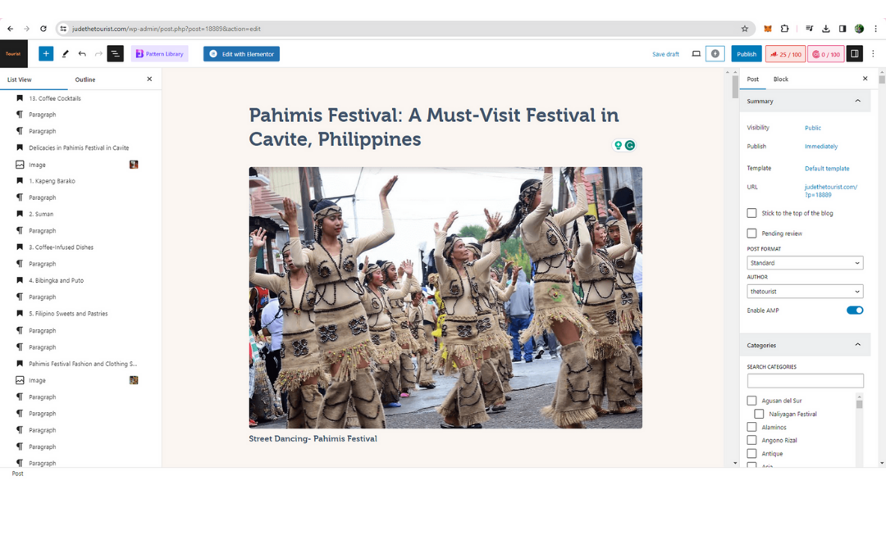Select the pencil Tools icon
This screenshot has height=553, width=886.
tap(65, 53)
